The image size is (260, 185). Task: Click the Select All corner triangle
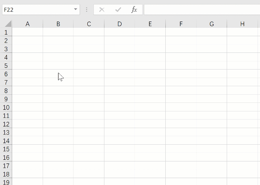[8, 24]
